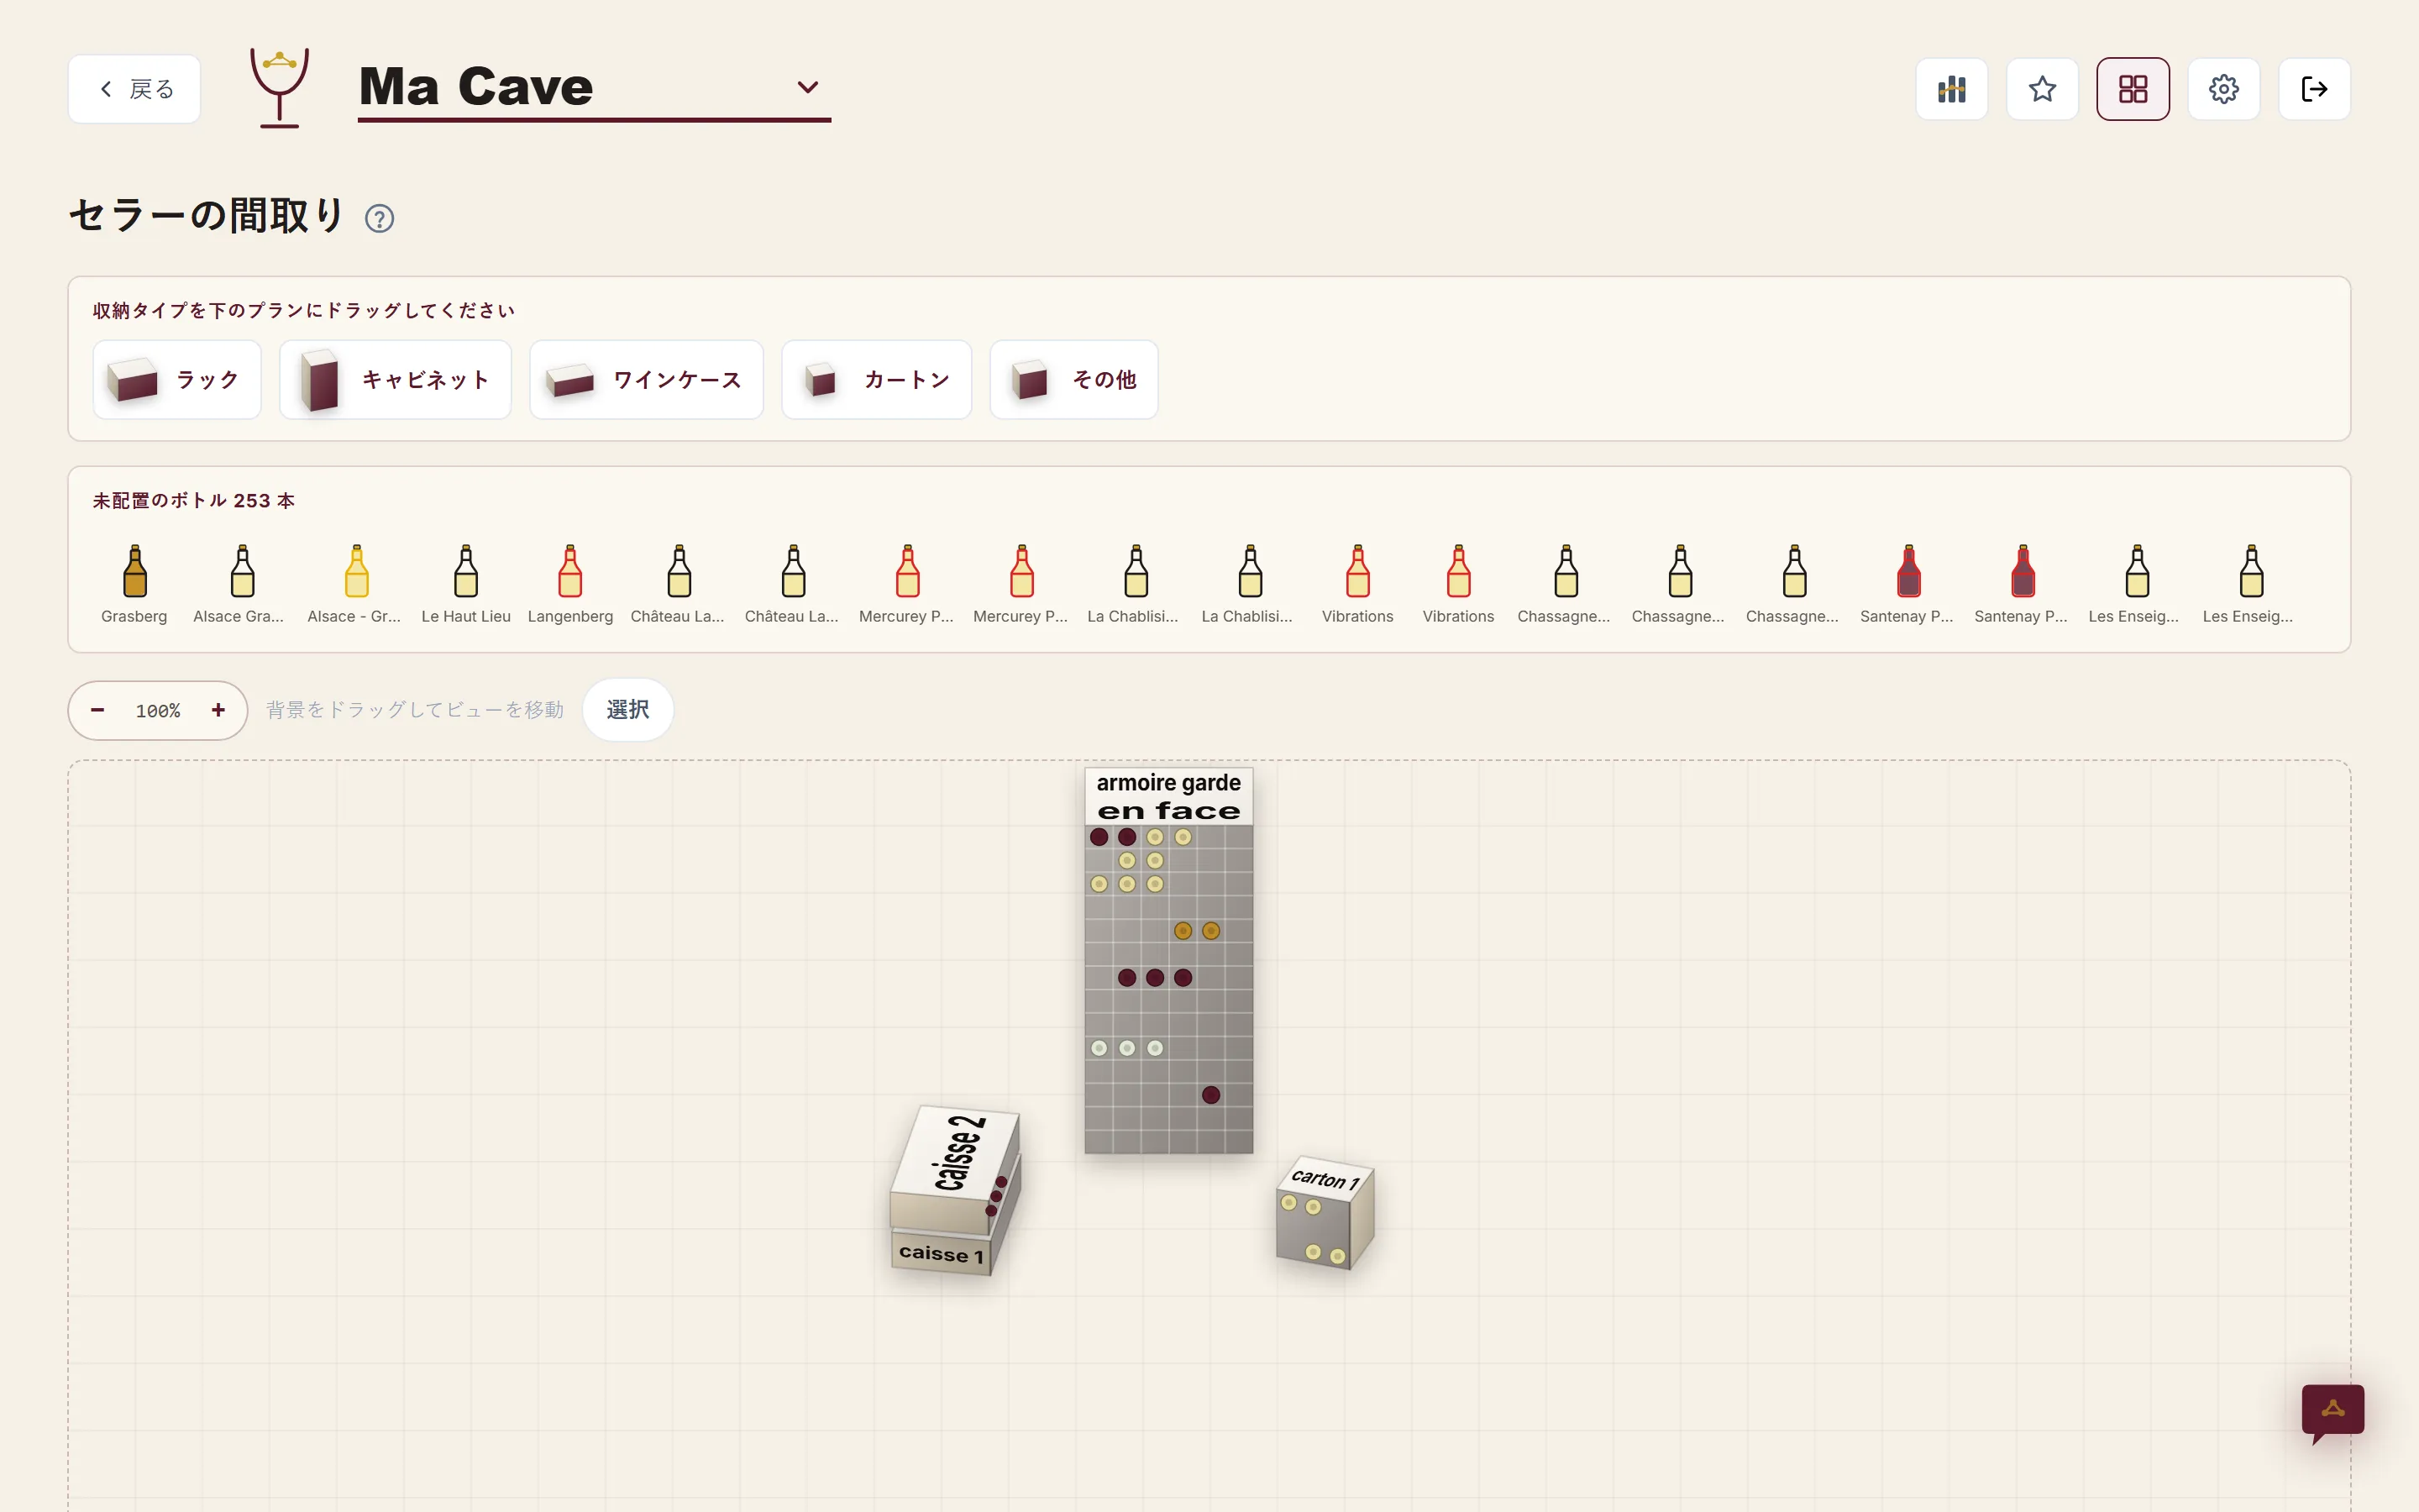The height and width of the screenshot is (1512, 2419).
Task: Increase zoom with the plus button
Action: coord(218,710)
